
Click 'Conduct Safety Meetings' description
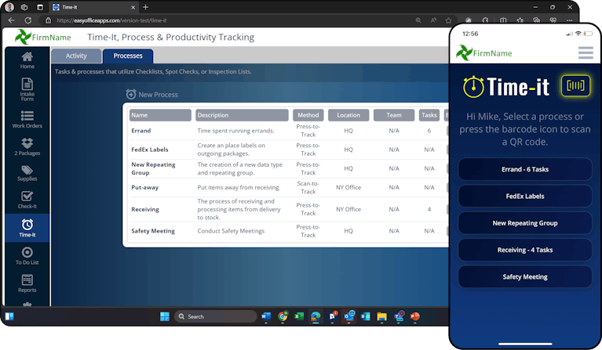[x=231, y=231]
